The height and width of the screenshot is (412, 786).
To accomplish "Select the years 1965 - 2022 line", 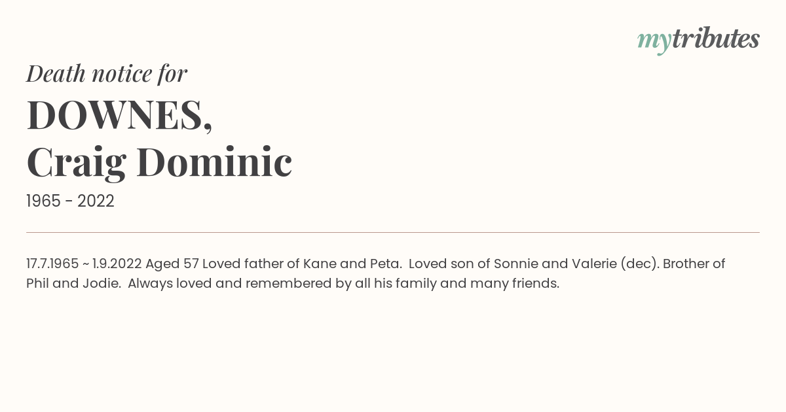I will pyautogui.click(x=70, y=201).
